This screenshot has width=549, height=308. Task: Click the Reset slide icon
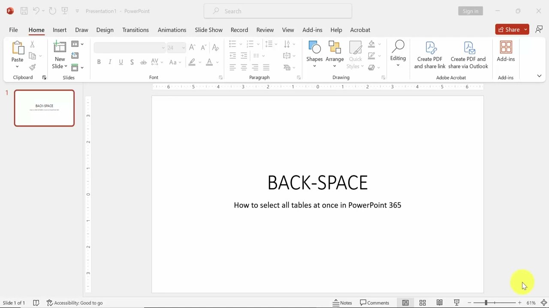tap(75, 56)
